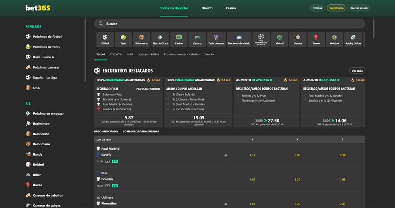
Task: Click live stream icon for Real Madrid match
Action: (107, 161)
